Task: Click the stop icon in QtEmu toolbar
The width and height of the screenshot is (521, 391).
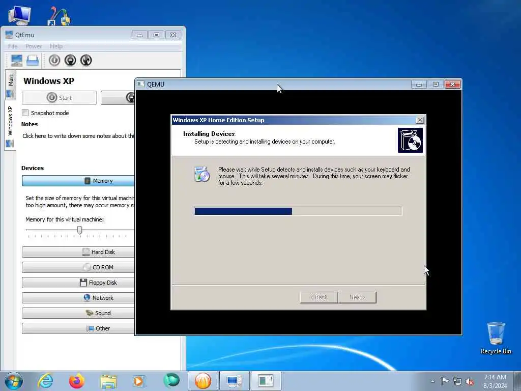Action: pyautogui.click(x=70, y=60)
